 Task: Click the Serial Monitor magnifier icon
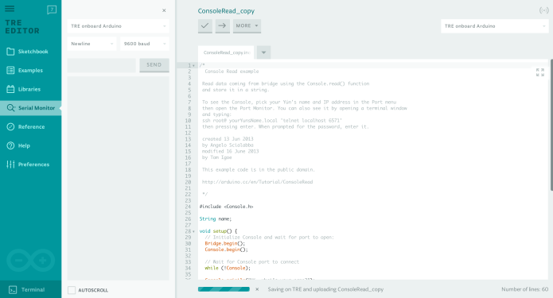coord(11,108)
